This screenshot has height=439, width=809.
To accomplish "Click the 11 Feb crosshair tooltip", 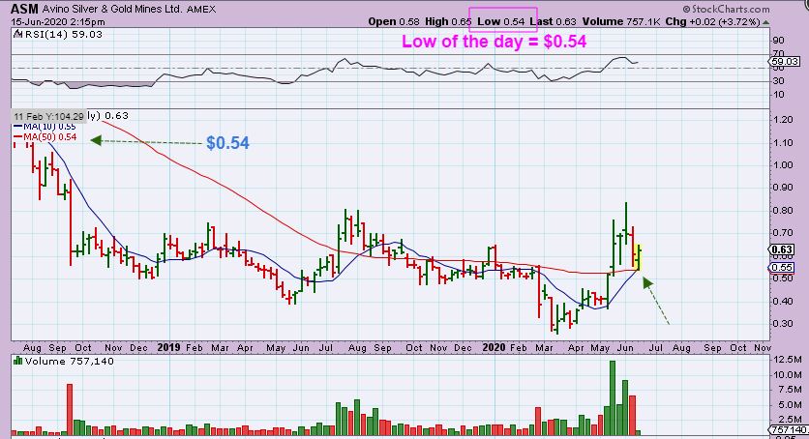I will [47, 116].
